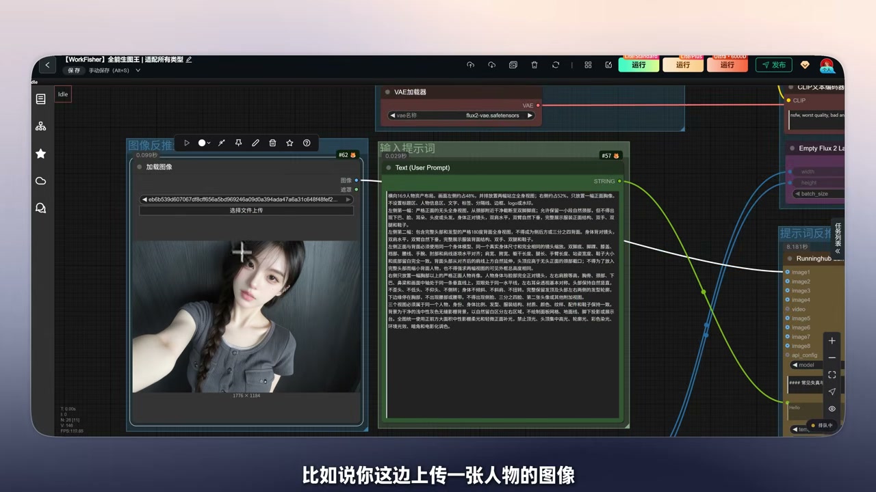This screenshot has height=492, width=876.
Task: Open node color dropdown in node toolbar
Action: click(204, 143)
